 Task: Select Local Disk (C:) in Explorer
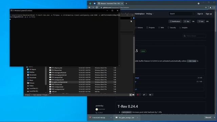point(33,88)
